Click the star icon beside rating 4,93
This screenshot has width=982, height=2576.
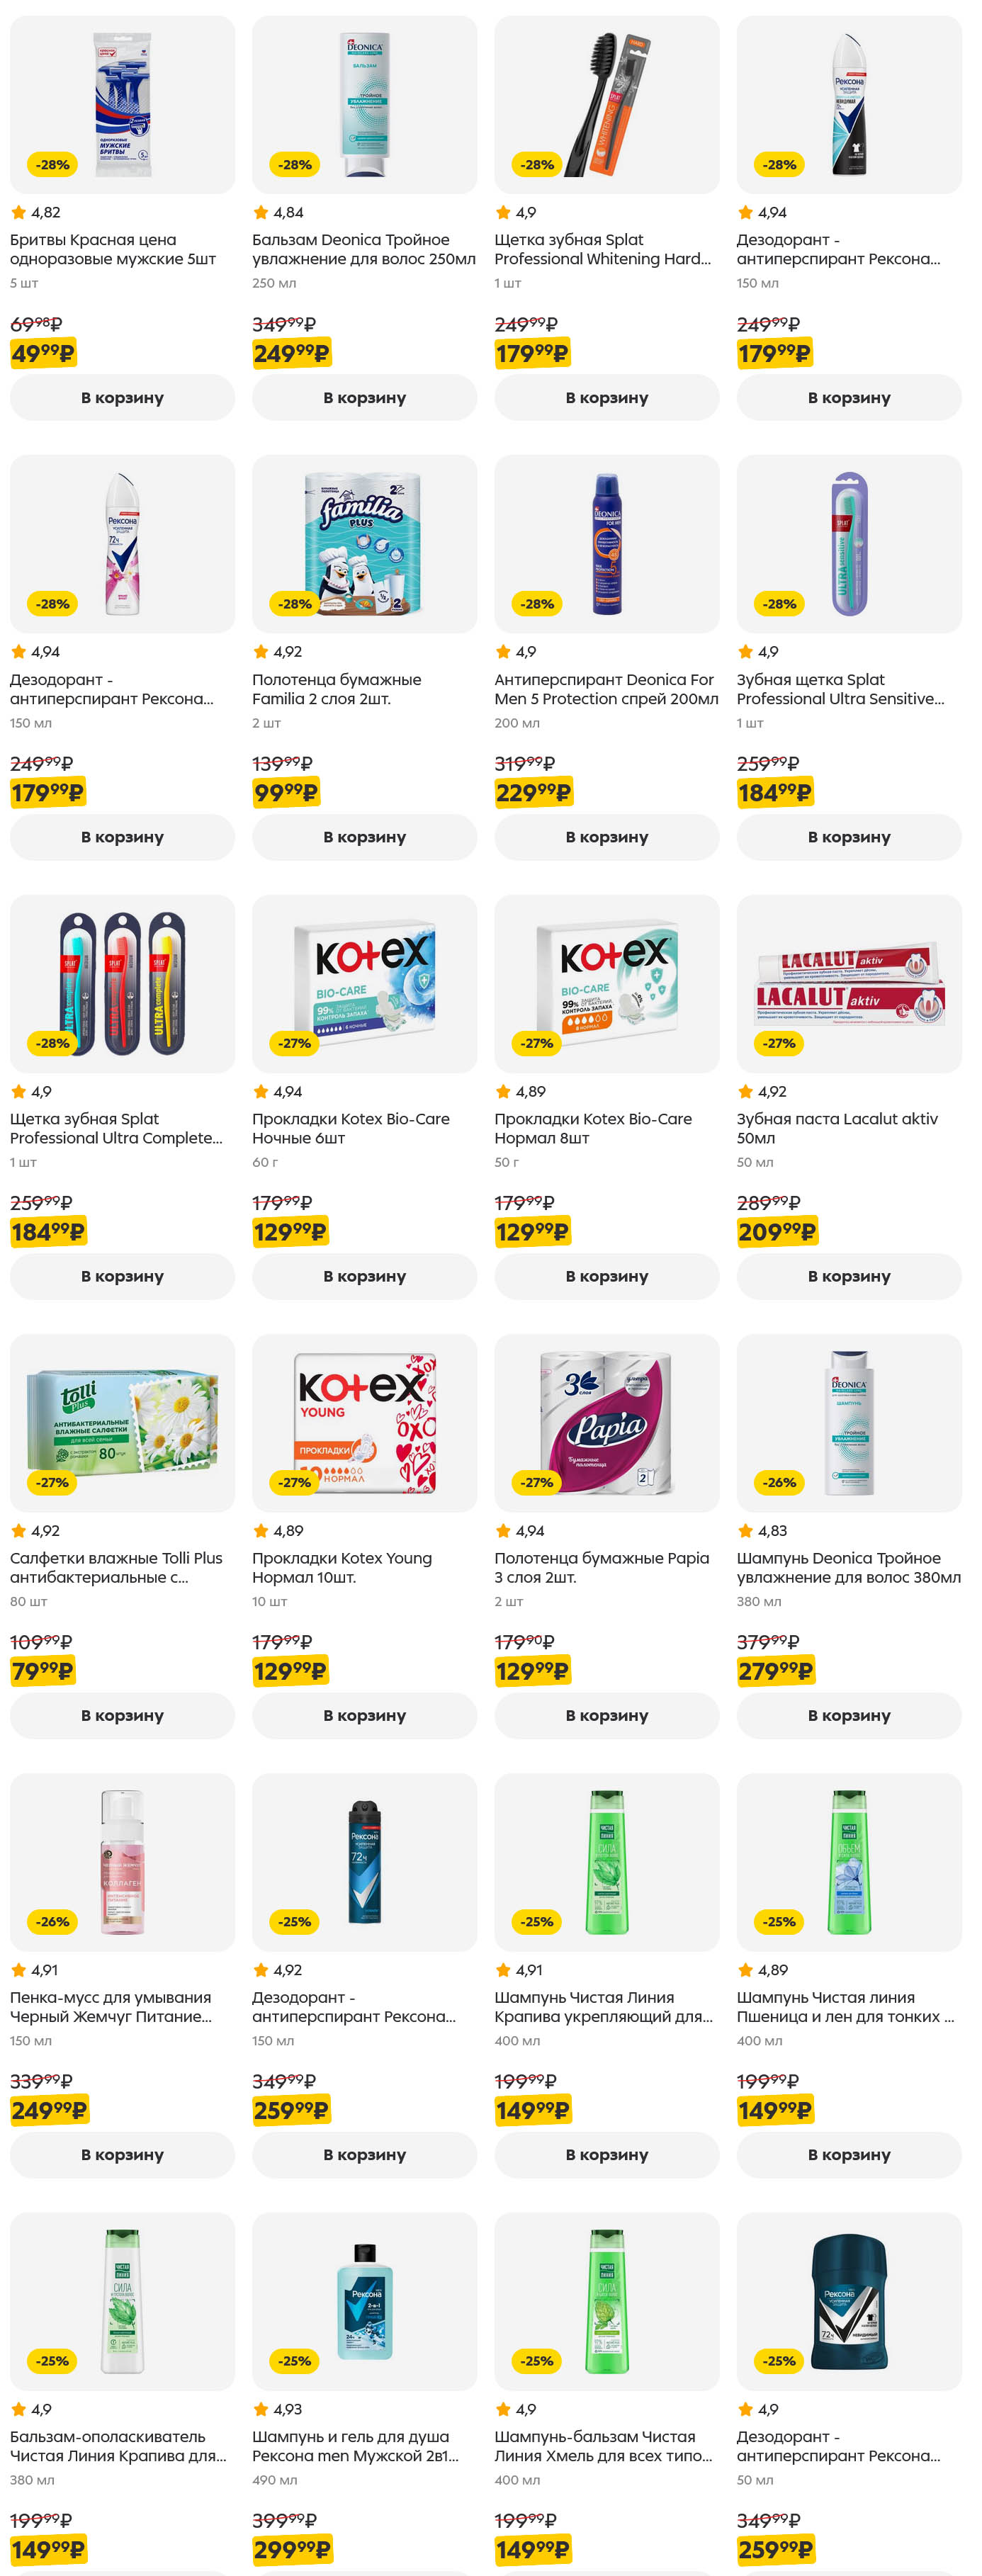pyautogui.click(x=261, y=2409)
